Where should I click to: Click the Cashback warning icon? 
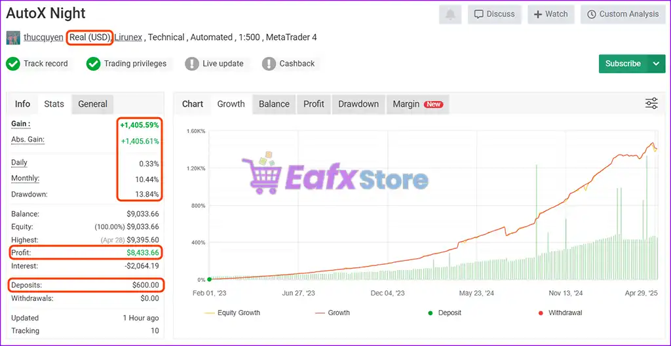(x=269, y=64)
